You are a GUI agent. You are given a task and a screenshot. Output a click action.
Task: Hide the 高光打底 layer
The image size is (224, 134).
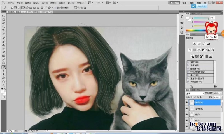(x=187, y=108)
